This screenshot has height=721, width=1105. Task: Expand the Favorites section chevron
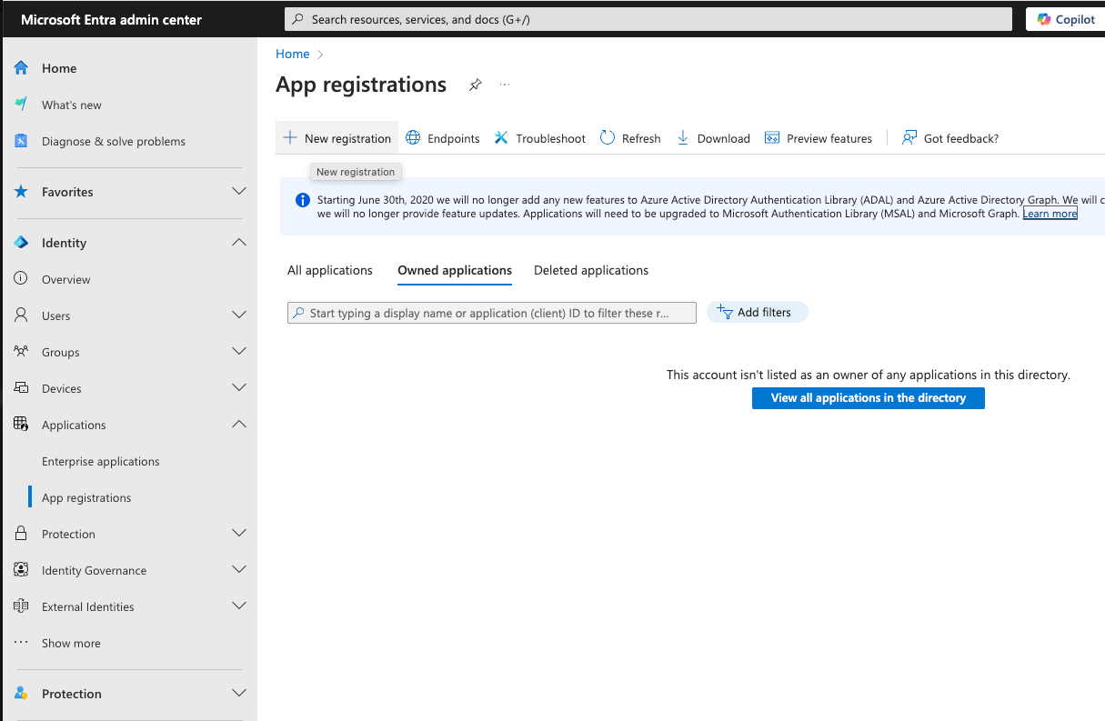pos(239,192)
